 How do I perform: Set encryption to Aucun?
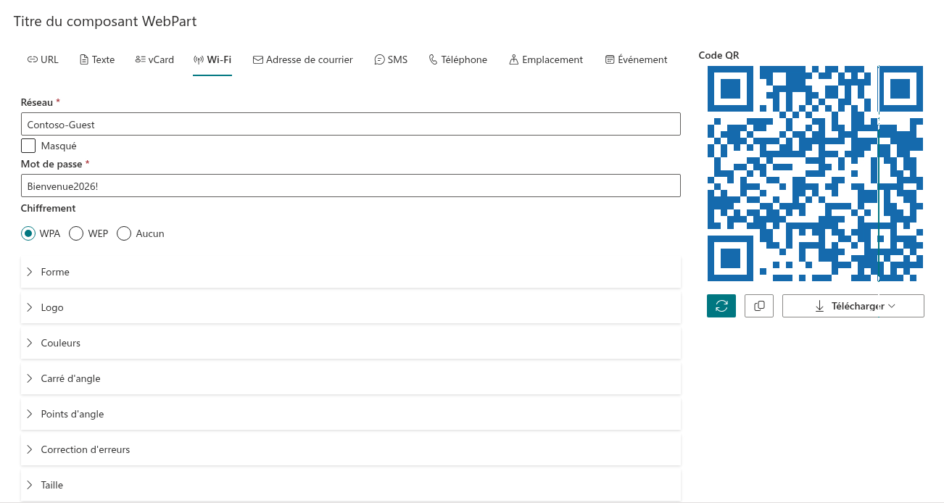click(124, 233)
